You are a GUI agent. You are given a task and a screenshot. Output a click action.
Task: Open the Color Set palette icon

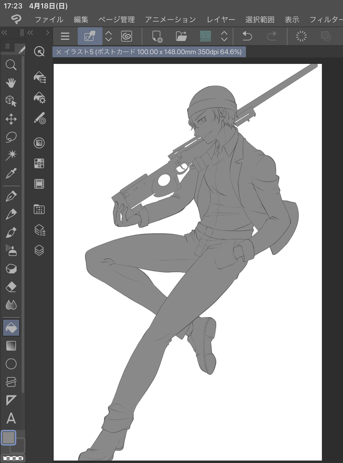(x=39, y=163)
